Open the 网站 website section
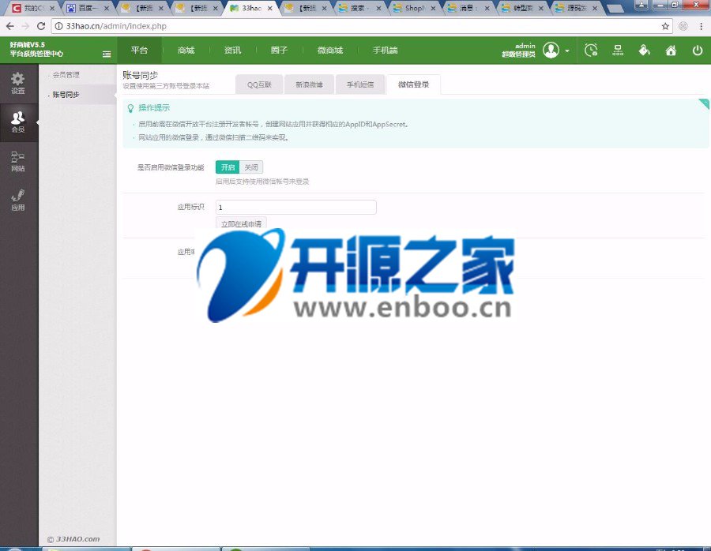The height and width of the screenshot is (551, 711). click(x=18, y=161)
